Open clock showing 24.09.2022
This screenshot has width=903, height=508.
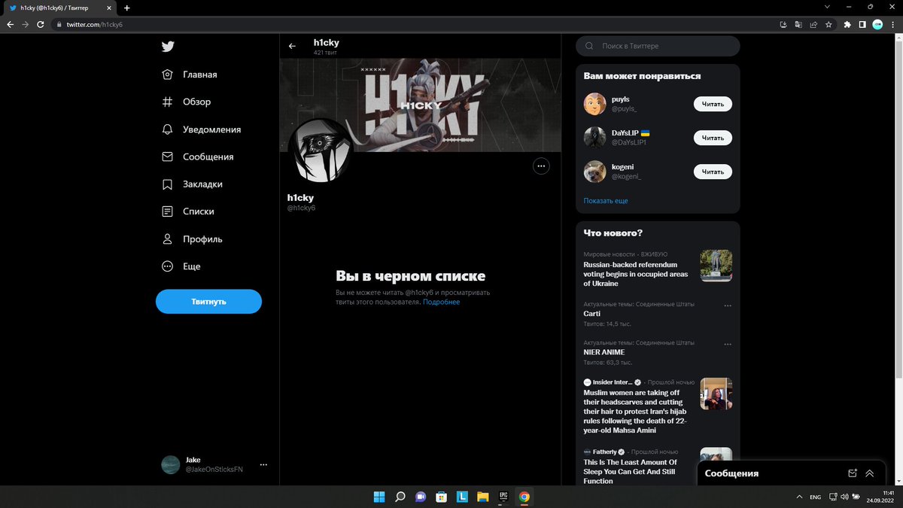click(x=879, y=497)
